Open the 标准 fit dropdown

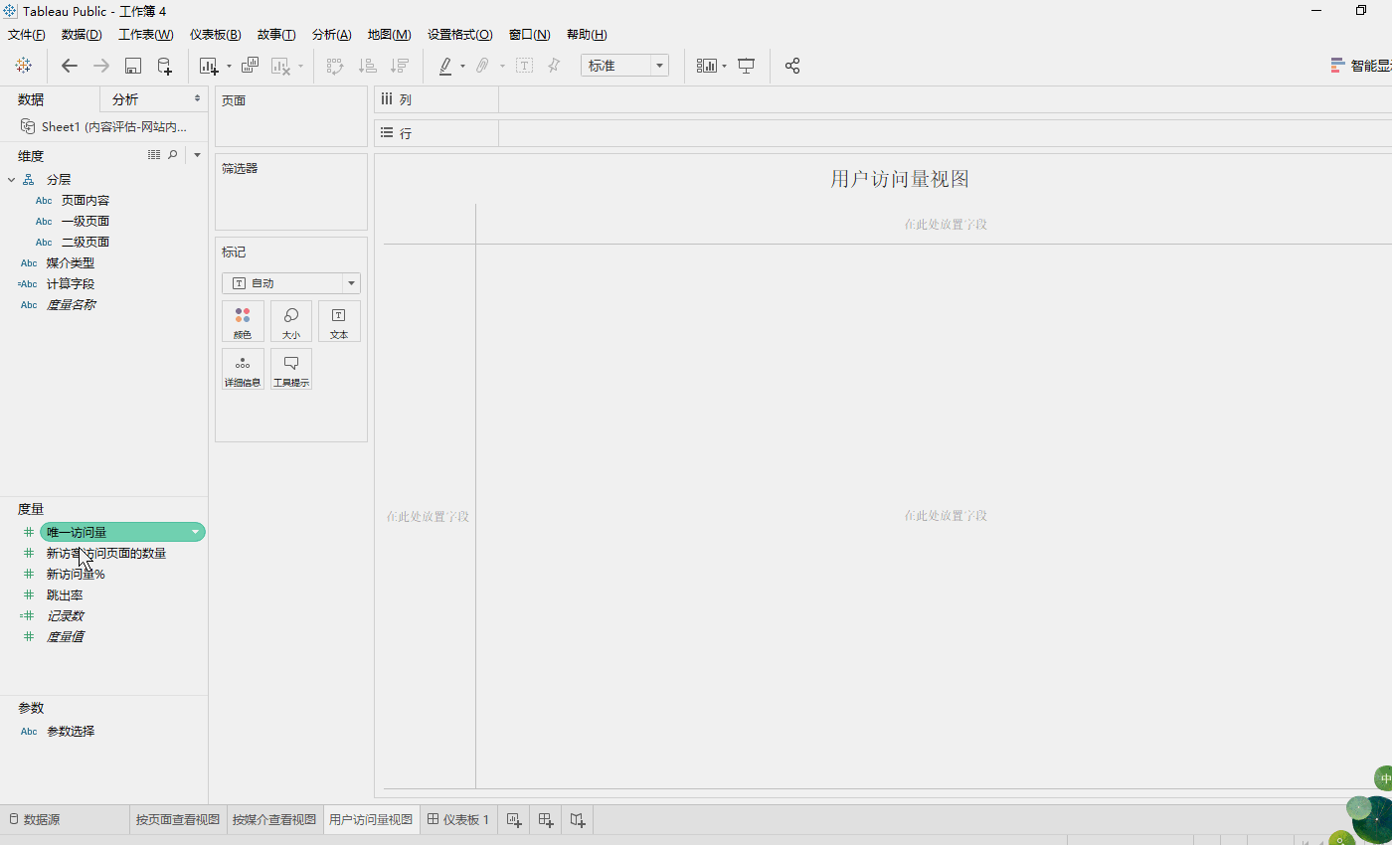coord(624,66)
